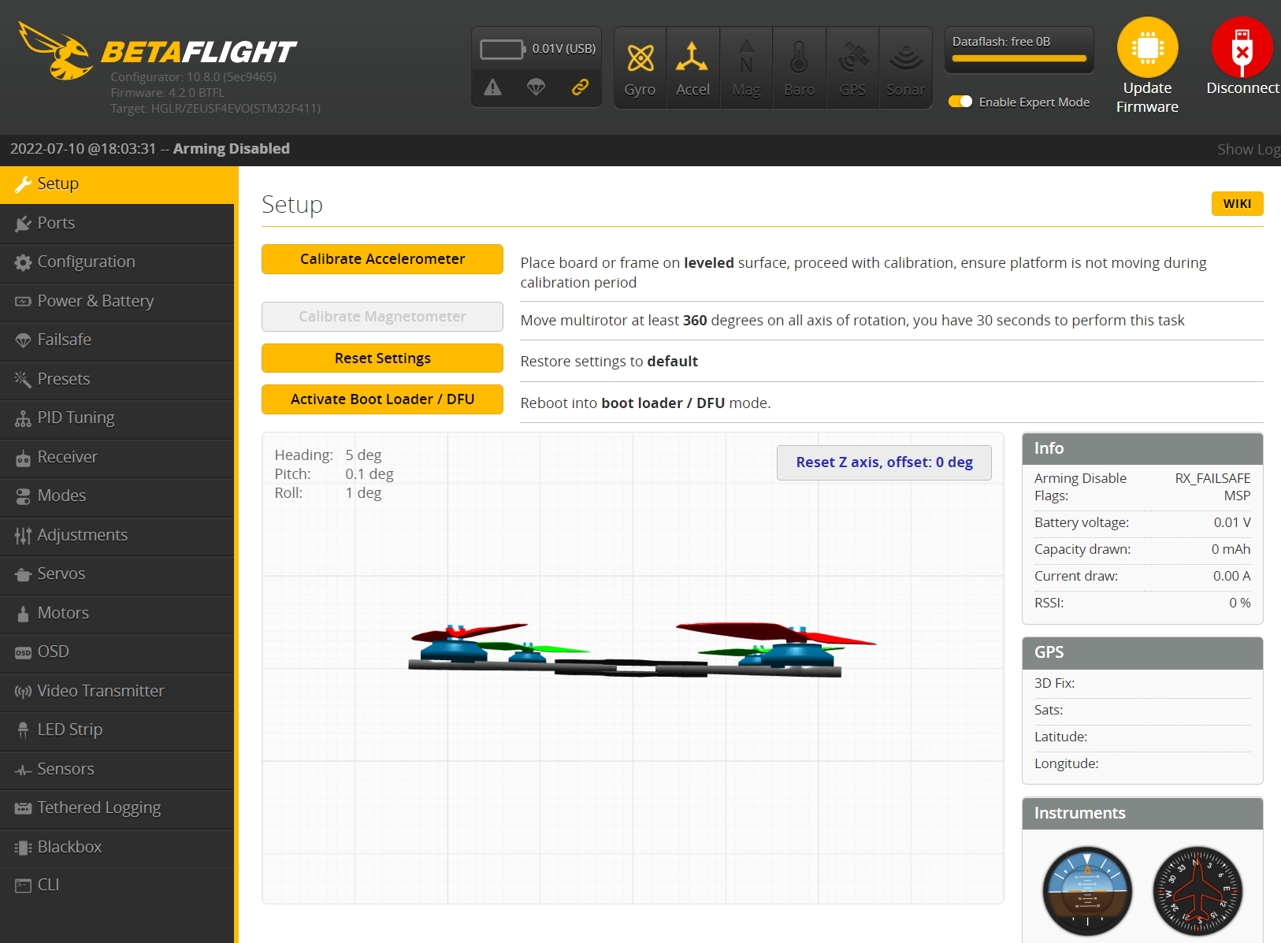1281x943 pixels.
Task: Click the link status icon
Action: point(580,87)
